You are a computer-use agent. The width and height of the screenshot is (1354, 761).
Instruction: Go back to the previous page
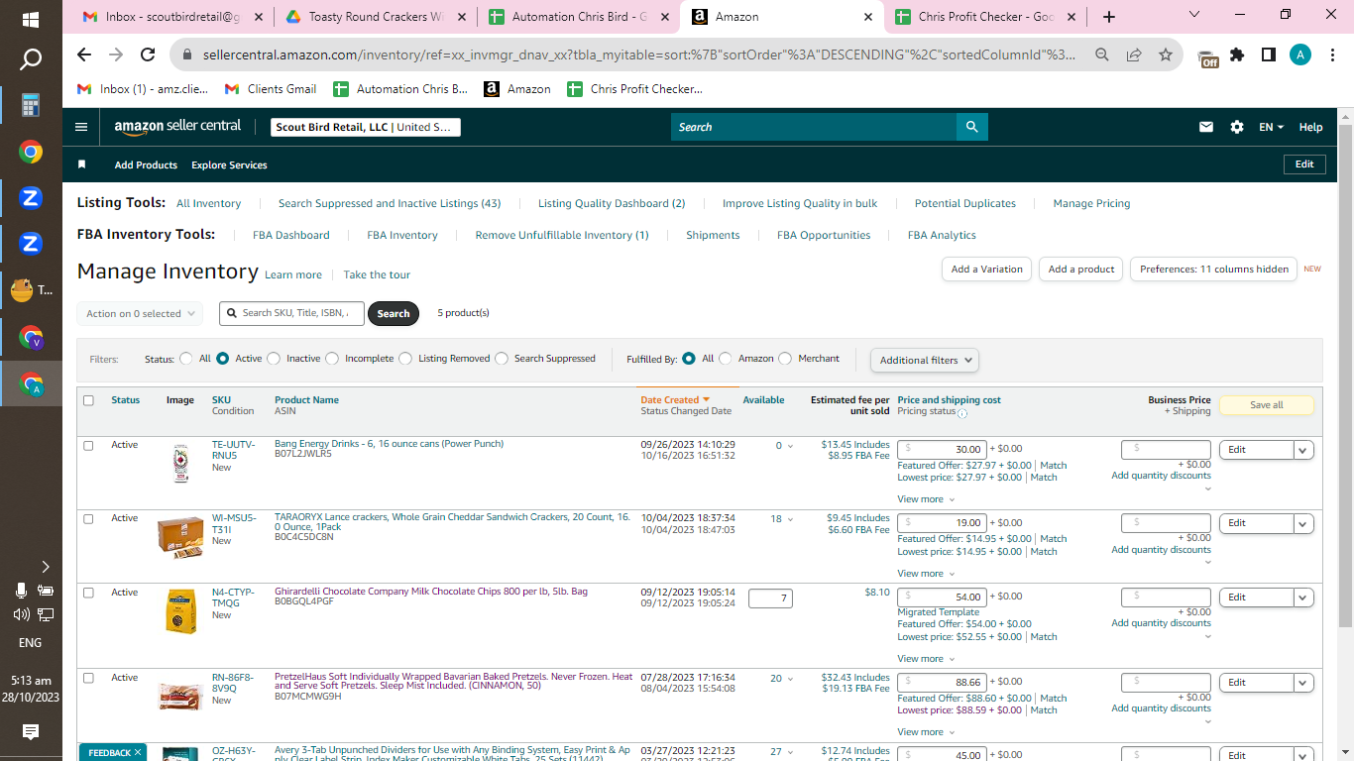point(84,55)
